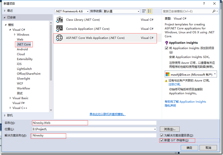Open the location path dropdown
The height and width of the screenshot is (155, 223).
click(x=155, y=129)
